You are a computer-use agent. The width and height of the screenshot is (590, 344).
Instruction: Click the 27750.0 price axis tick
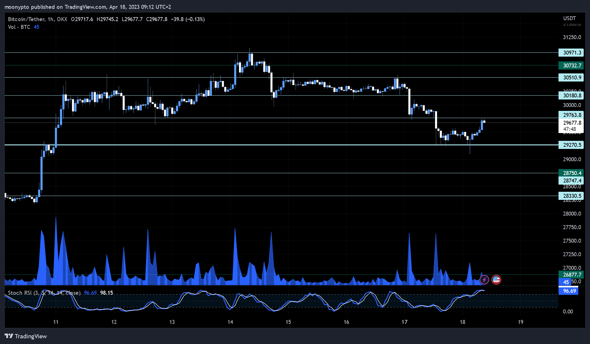pos(572,227)
